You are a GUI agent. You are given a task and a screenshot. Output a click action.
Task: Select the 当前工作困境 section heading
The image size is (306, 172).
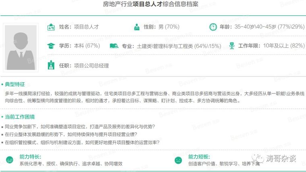[19, 117]
